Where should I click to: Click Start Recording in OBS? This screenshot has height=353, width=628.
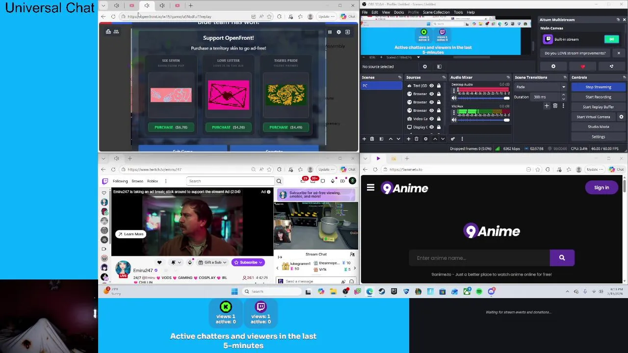coord(598,97)
